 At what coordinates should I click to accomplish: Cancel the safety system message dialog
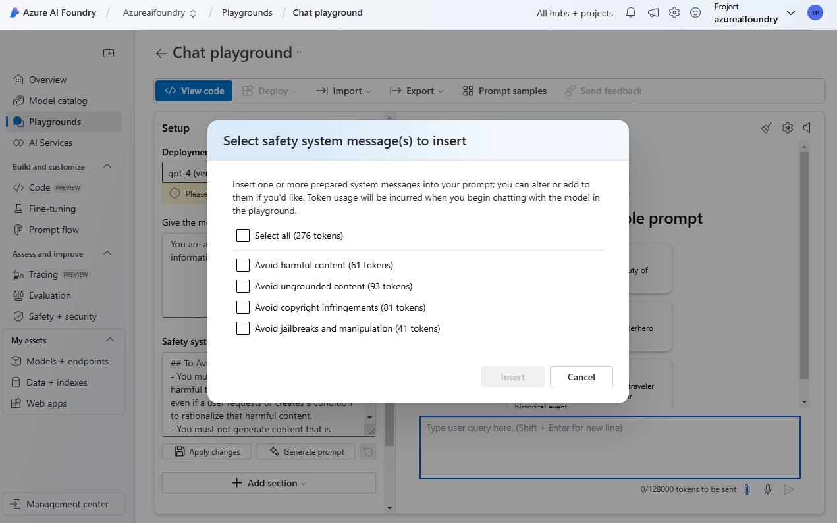coord(581,377)
